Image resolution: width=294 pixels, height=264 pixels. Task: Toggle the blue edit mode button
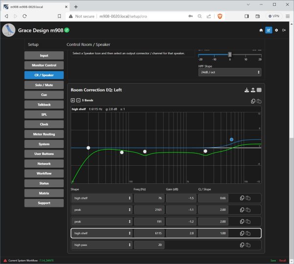click(269, 30)
